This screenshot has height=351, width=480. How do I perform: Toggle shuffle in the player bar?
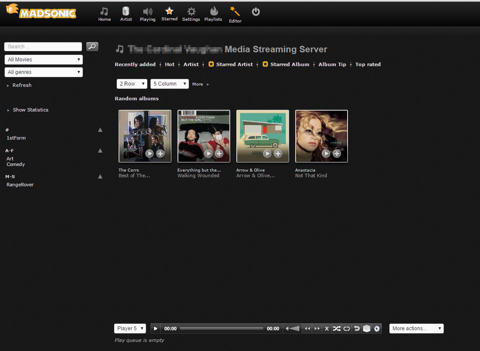click(336, 329)
